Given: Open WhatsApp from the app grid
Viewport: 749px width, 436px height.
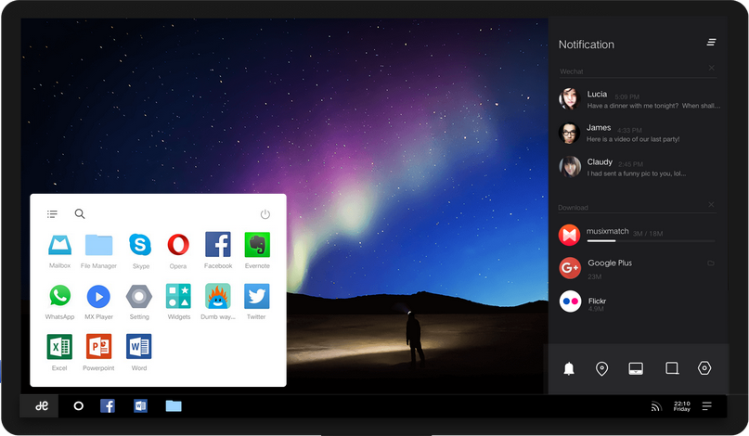Looking at the screenshot, I should point(59,297).
